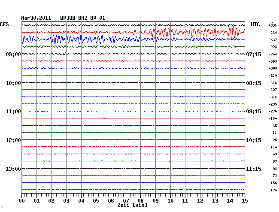
Task: Select DC offset value -209
Action: [273, 76]
